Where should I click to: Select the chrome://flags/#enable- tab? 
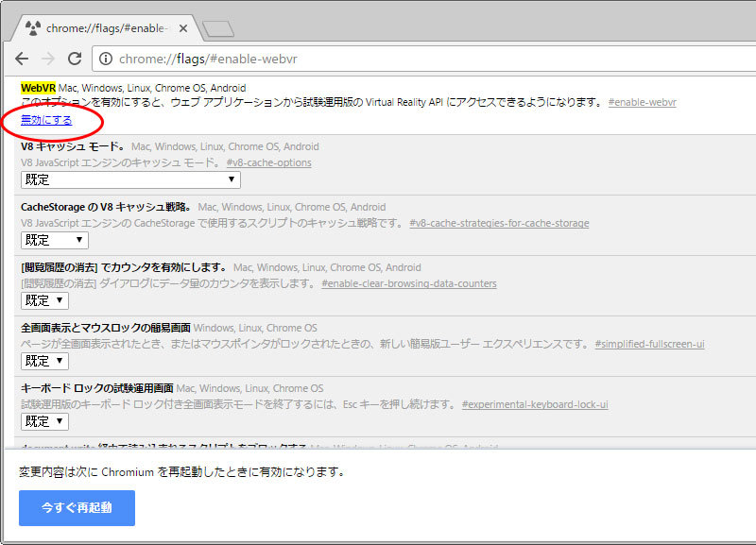pyautogui.click(x=106, y=28)
